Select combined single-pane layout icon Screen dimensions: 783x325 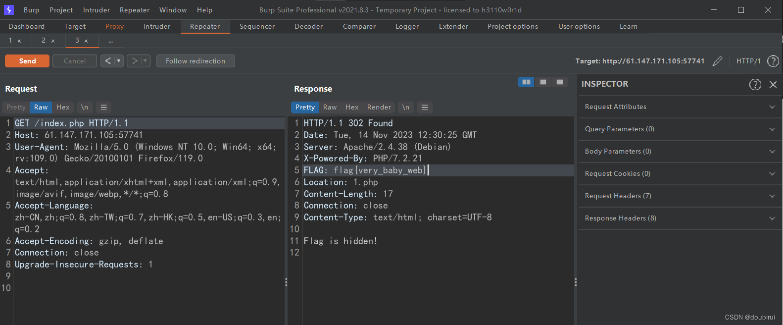pos(560,82)
